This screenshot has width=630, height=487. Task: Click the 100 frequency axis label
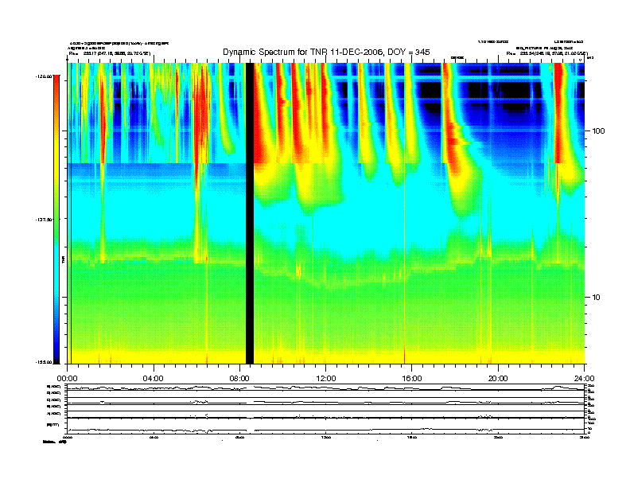tap(598, 131)
